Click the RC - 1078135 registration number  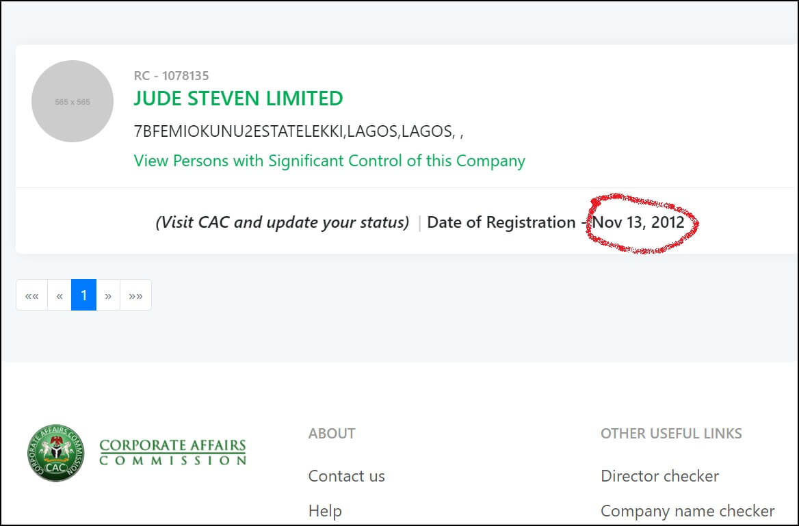point(171,76)
